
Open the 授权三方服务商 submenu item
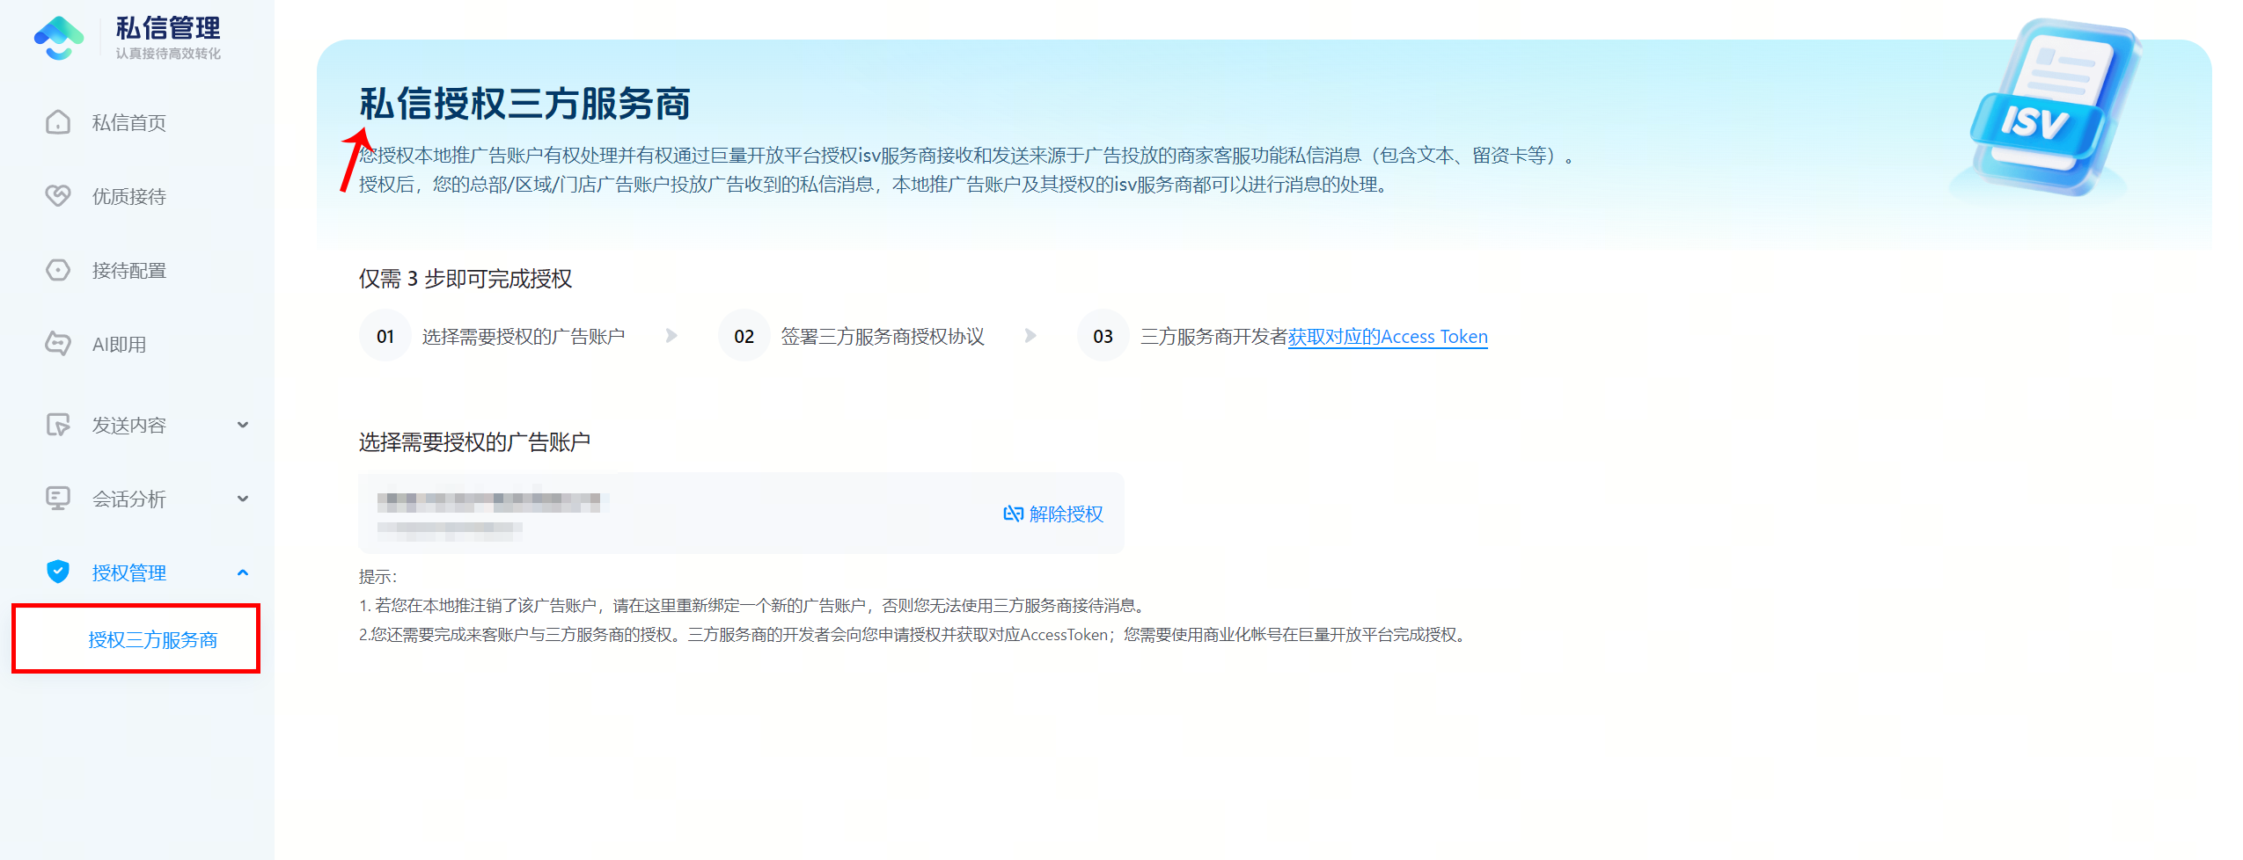tap(152, 639)
